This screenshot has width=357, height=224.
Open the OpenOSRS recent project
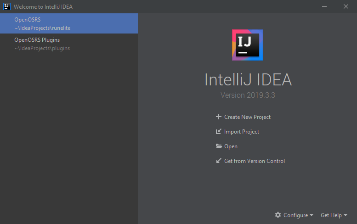point(69,23)
